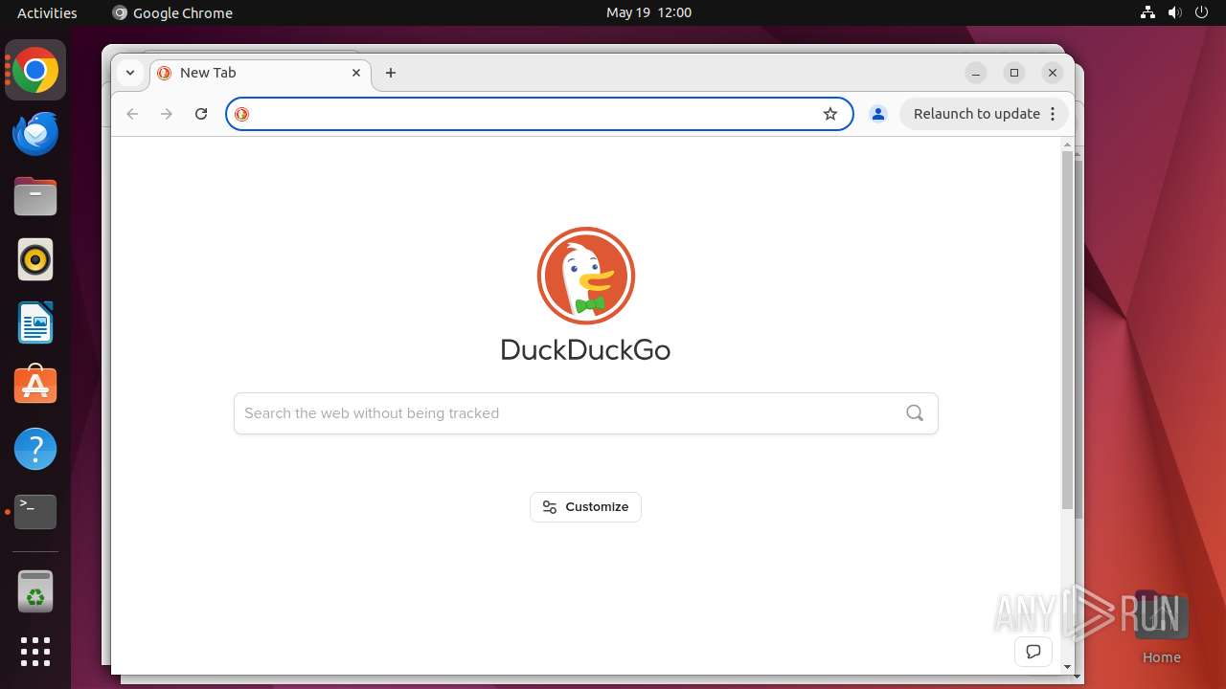
Task: Open Google Chrome app menu in top bar
Action: (172, 12)
